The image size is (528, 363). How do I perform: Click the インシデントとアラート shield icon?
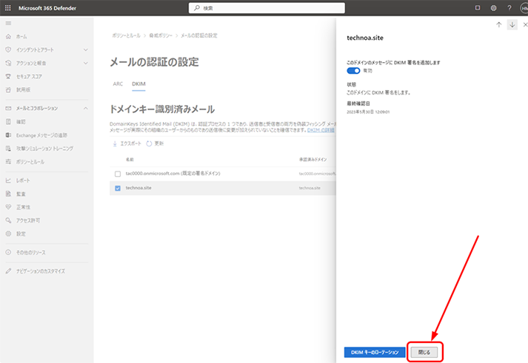click(8, 50)
